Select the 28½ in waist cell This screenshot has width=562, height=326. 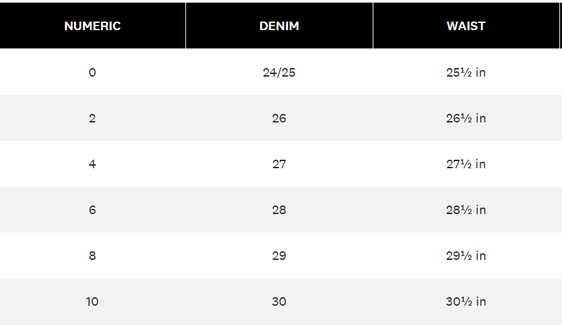(x=466, y=210)
